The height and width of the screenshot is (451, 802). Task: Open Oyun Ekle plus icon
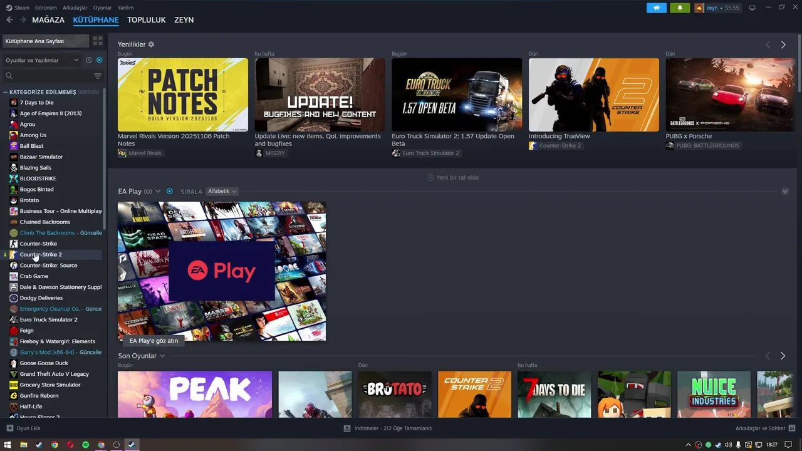point(9,428)
